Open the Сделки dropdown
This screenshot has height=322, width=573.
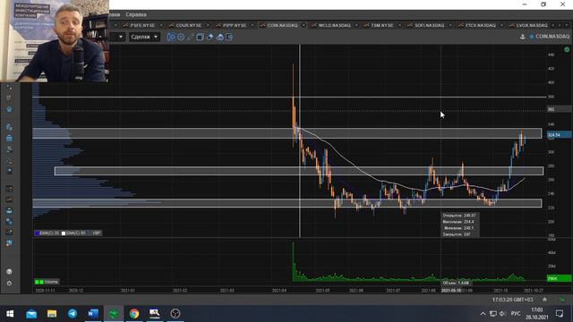pos(144,37)
